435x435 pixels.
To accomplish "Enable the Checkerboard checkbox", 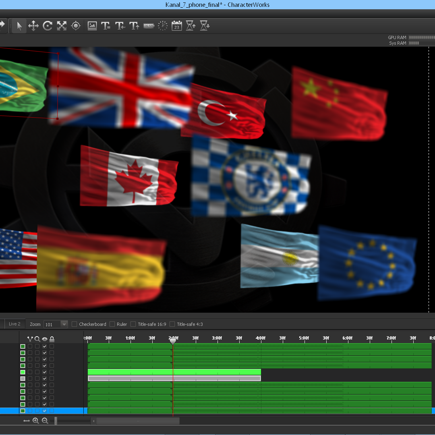I will pyautogui.click(x=75, y=324).
